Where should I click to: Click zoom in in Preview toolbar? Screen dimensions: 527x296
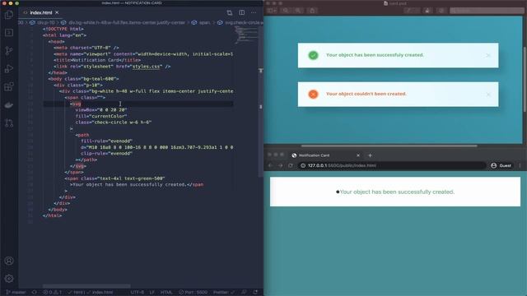[x=298, y=11]
